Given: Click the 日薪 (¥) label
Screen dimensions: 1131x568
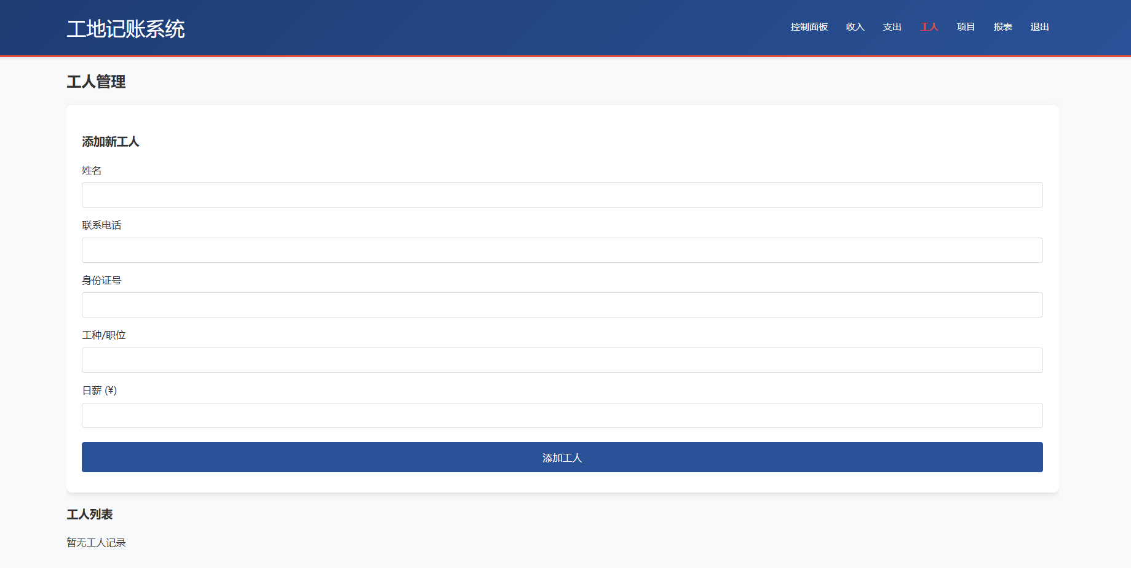Looking at the screenshot, I should point(99,391).
